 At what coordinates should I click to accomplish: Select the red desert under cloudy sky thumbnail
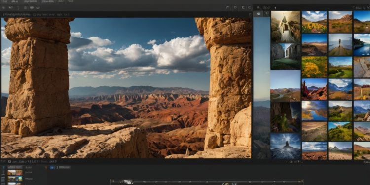pos(314,150)
